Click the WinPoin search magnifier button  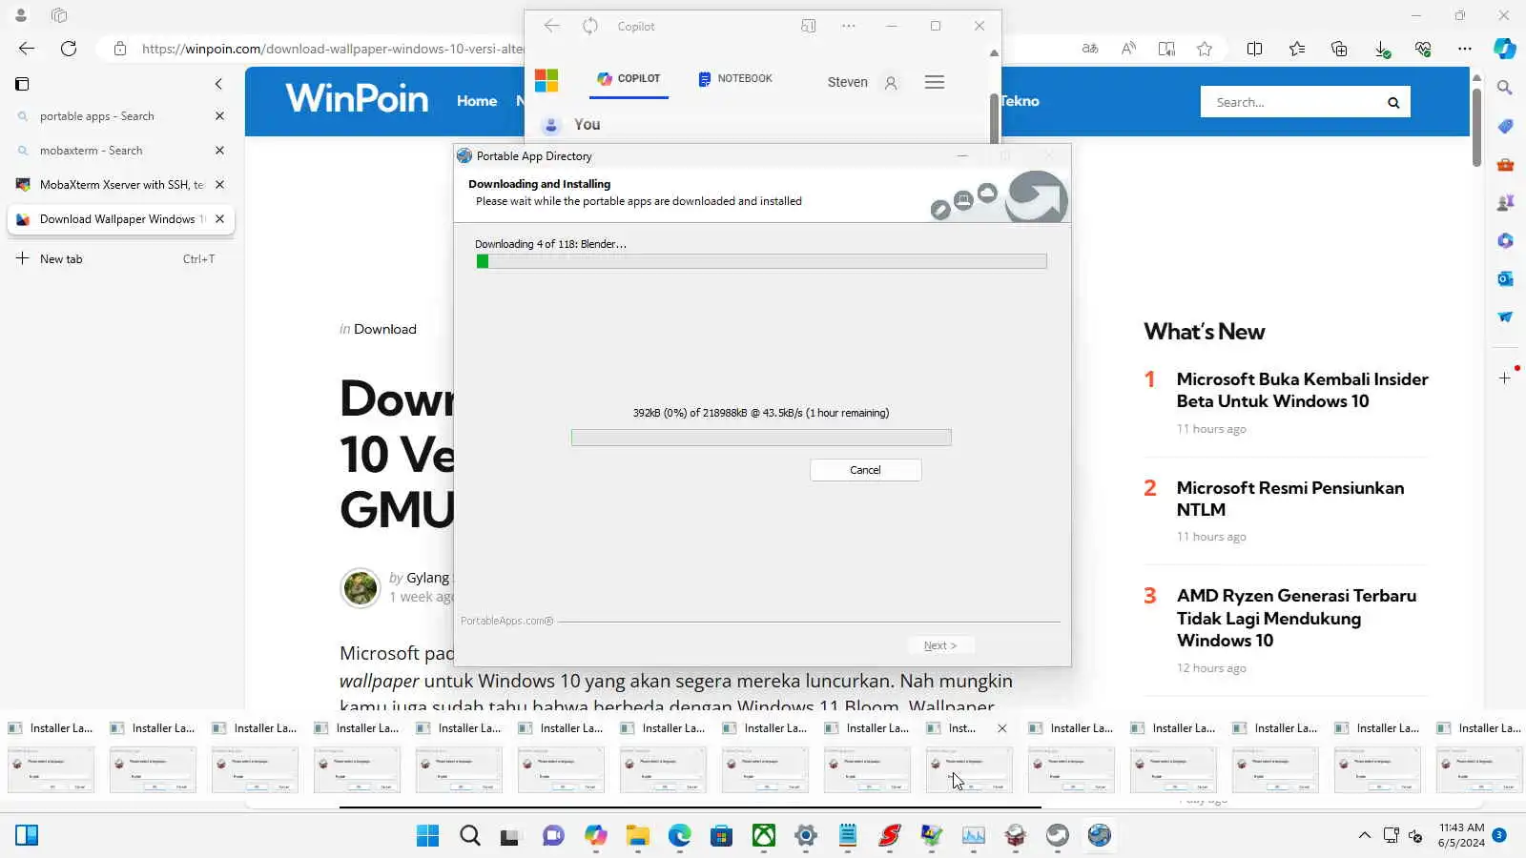(1393, 102)
